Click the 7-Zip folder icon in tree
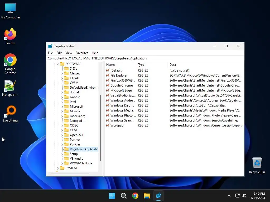This screenshot has width=270, height=202. (x=66, y=69)
